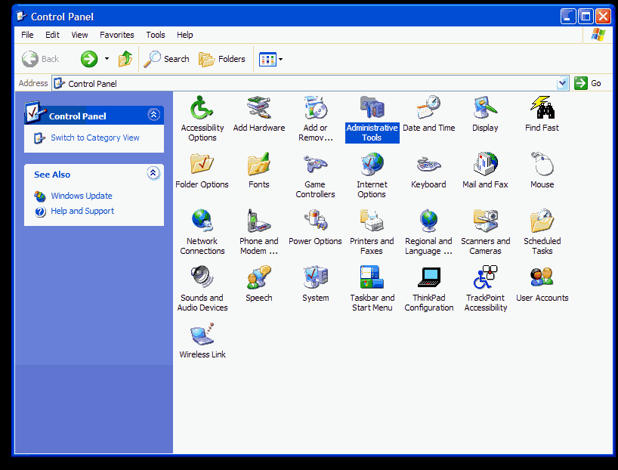Open the Help menu
Viewport: 618px width, 470px height.
pyautogui.click(x=185, y=35)
